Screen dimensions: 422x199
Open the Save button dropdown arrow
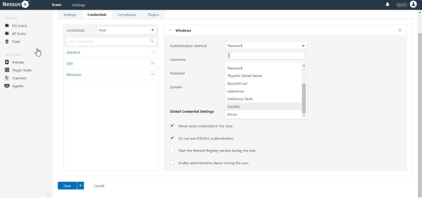click(81, 186)
